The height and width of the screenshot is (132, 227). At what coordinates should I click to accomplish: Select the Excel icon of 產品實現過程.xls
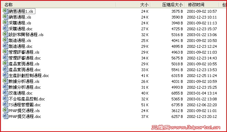tap(5, 64)
